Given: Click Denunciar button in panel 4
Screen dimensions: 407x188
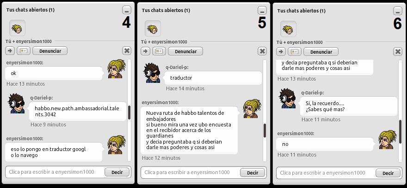Looking at the screenshot, I should click(50, 51).
